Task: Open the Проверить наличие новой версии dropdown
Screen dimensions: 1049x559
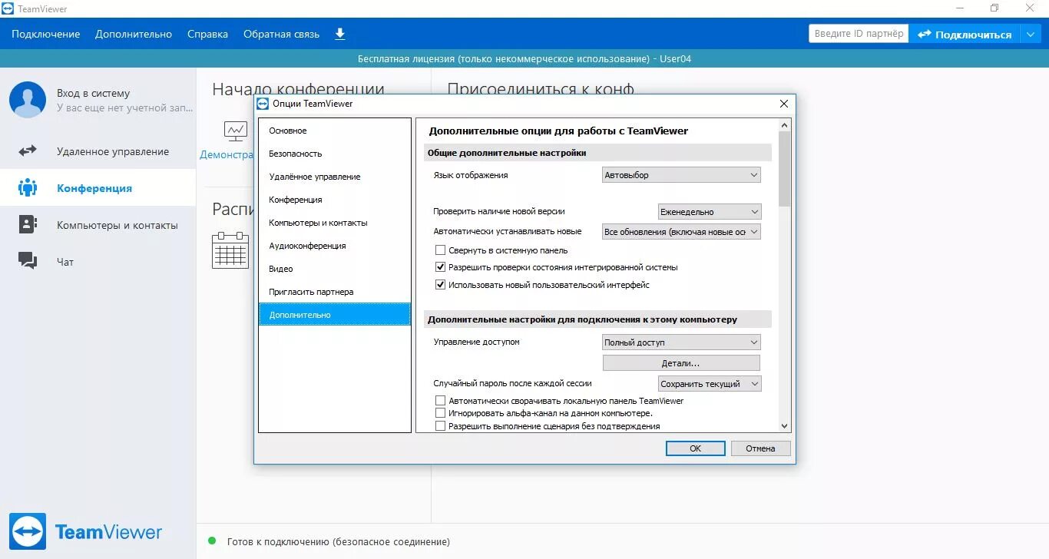Action: [x=709, y=212]
